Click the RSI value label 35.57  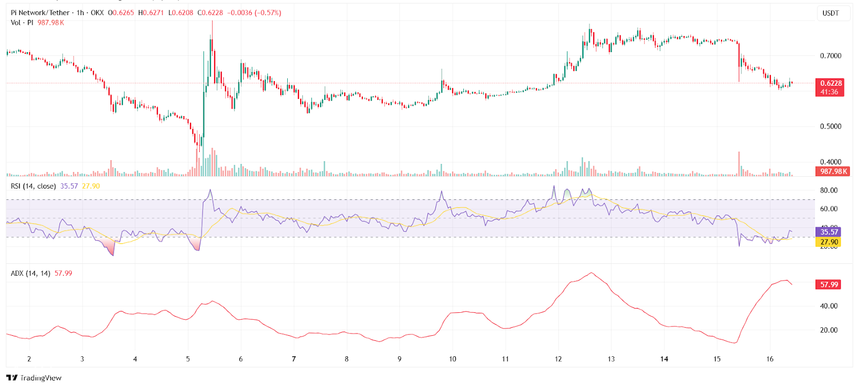point(828,232)
